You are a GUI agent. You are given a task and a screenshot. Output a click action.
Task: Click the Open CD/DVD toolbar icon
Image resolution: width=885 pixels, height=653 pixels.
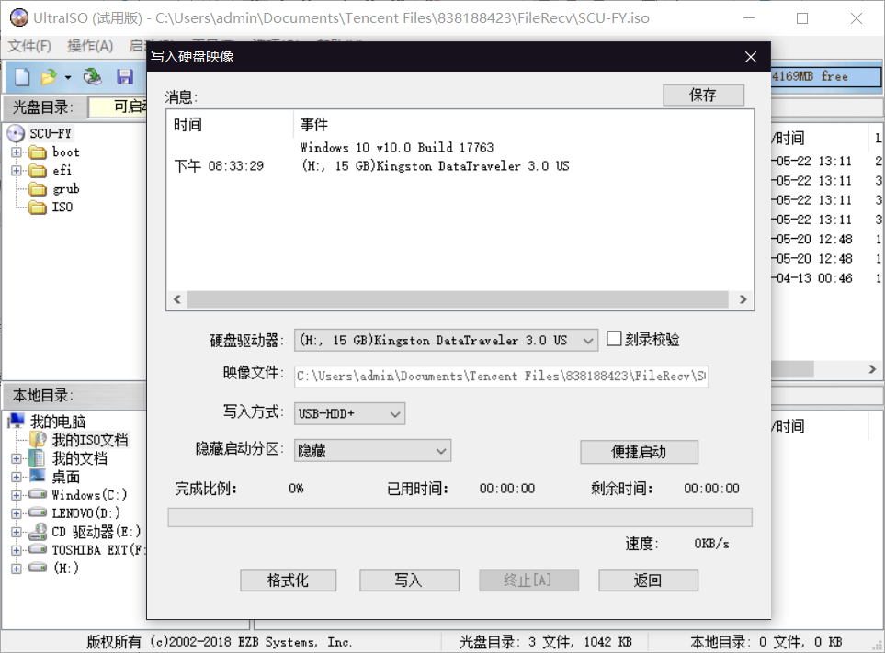click(93, 76)
